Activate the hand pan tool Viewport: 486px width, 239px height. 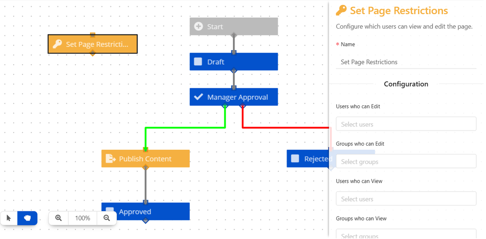(27, 218)
